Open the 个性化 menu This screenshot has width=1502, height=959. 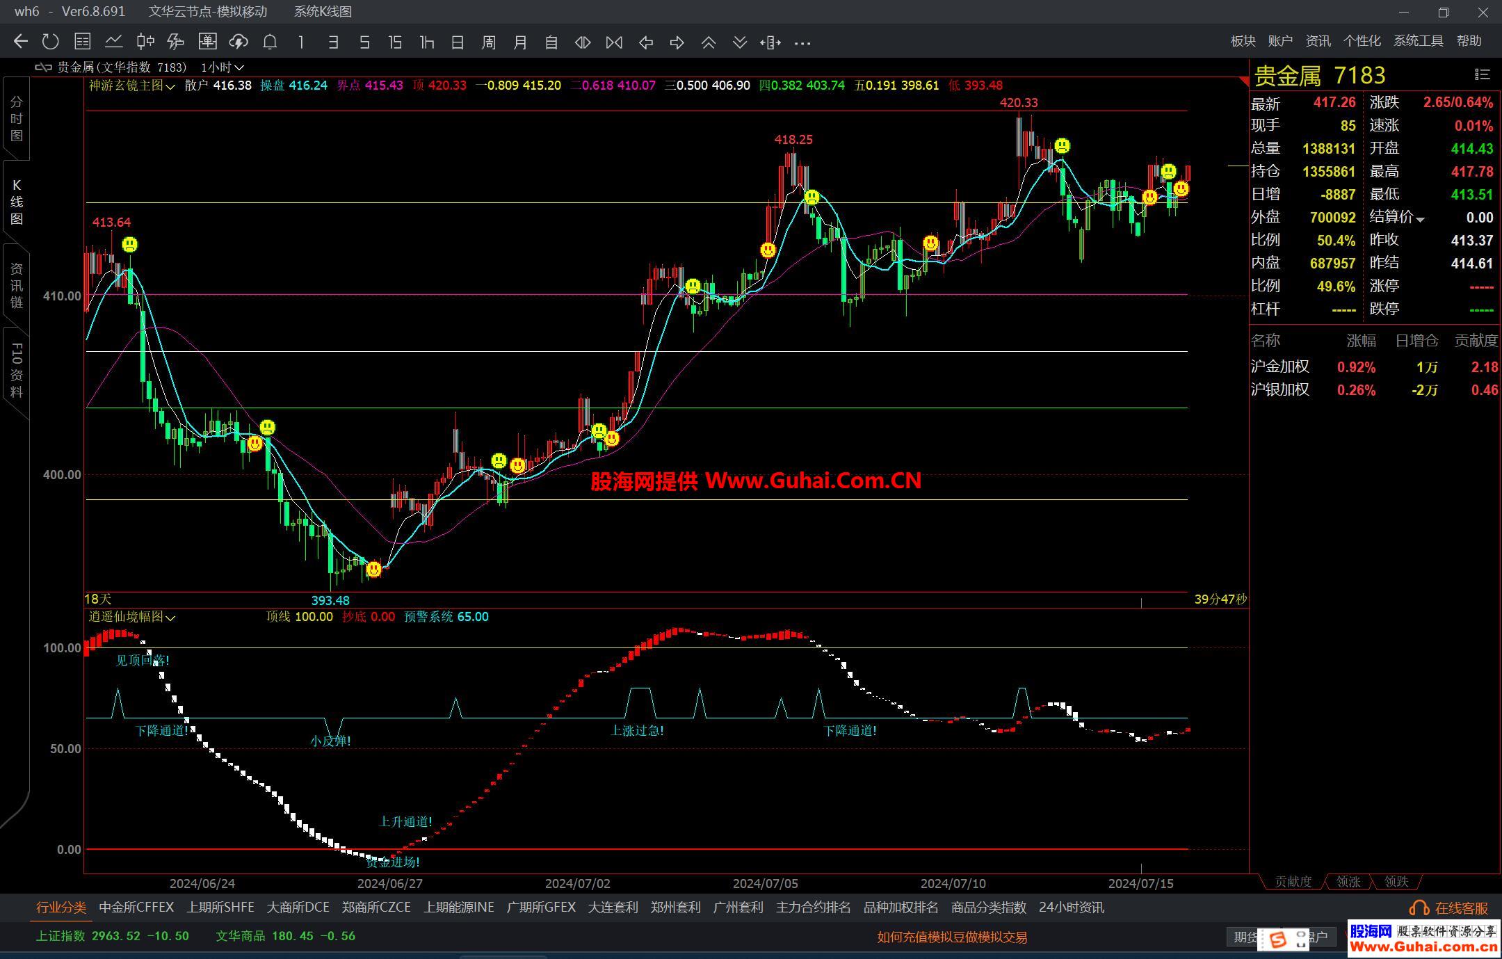click(1362, 41)
